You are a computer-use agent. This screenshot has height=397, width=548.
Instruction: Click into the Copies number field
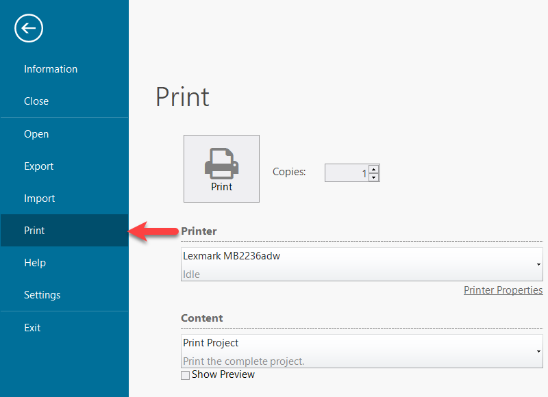click(x=346, y=173)
